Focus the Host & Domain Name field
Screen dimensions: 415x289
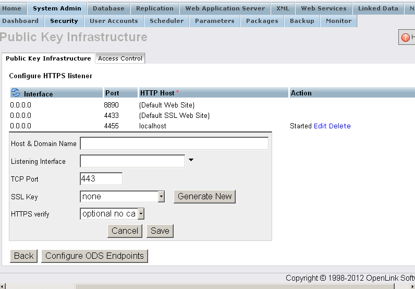pos(174,143)
